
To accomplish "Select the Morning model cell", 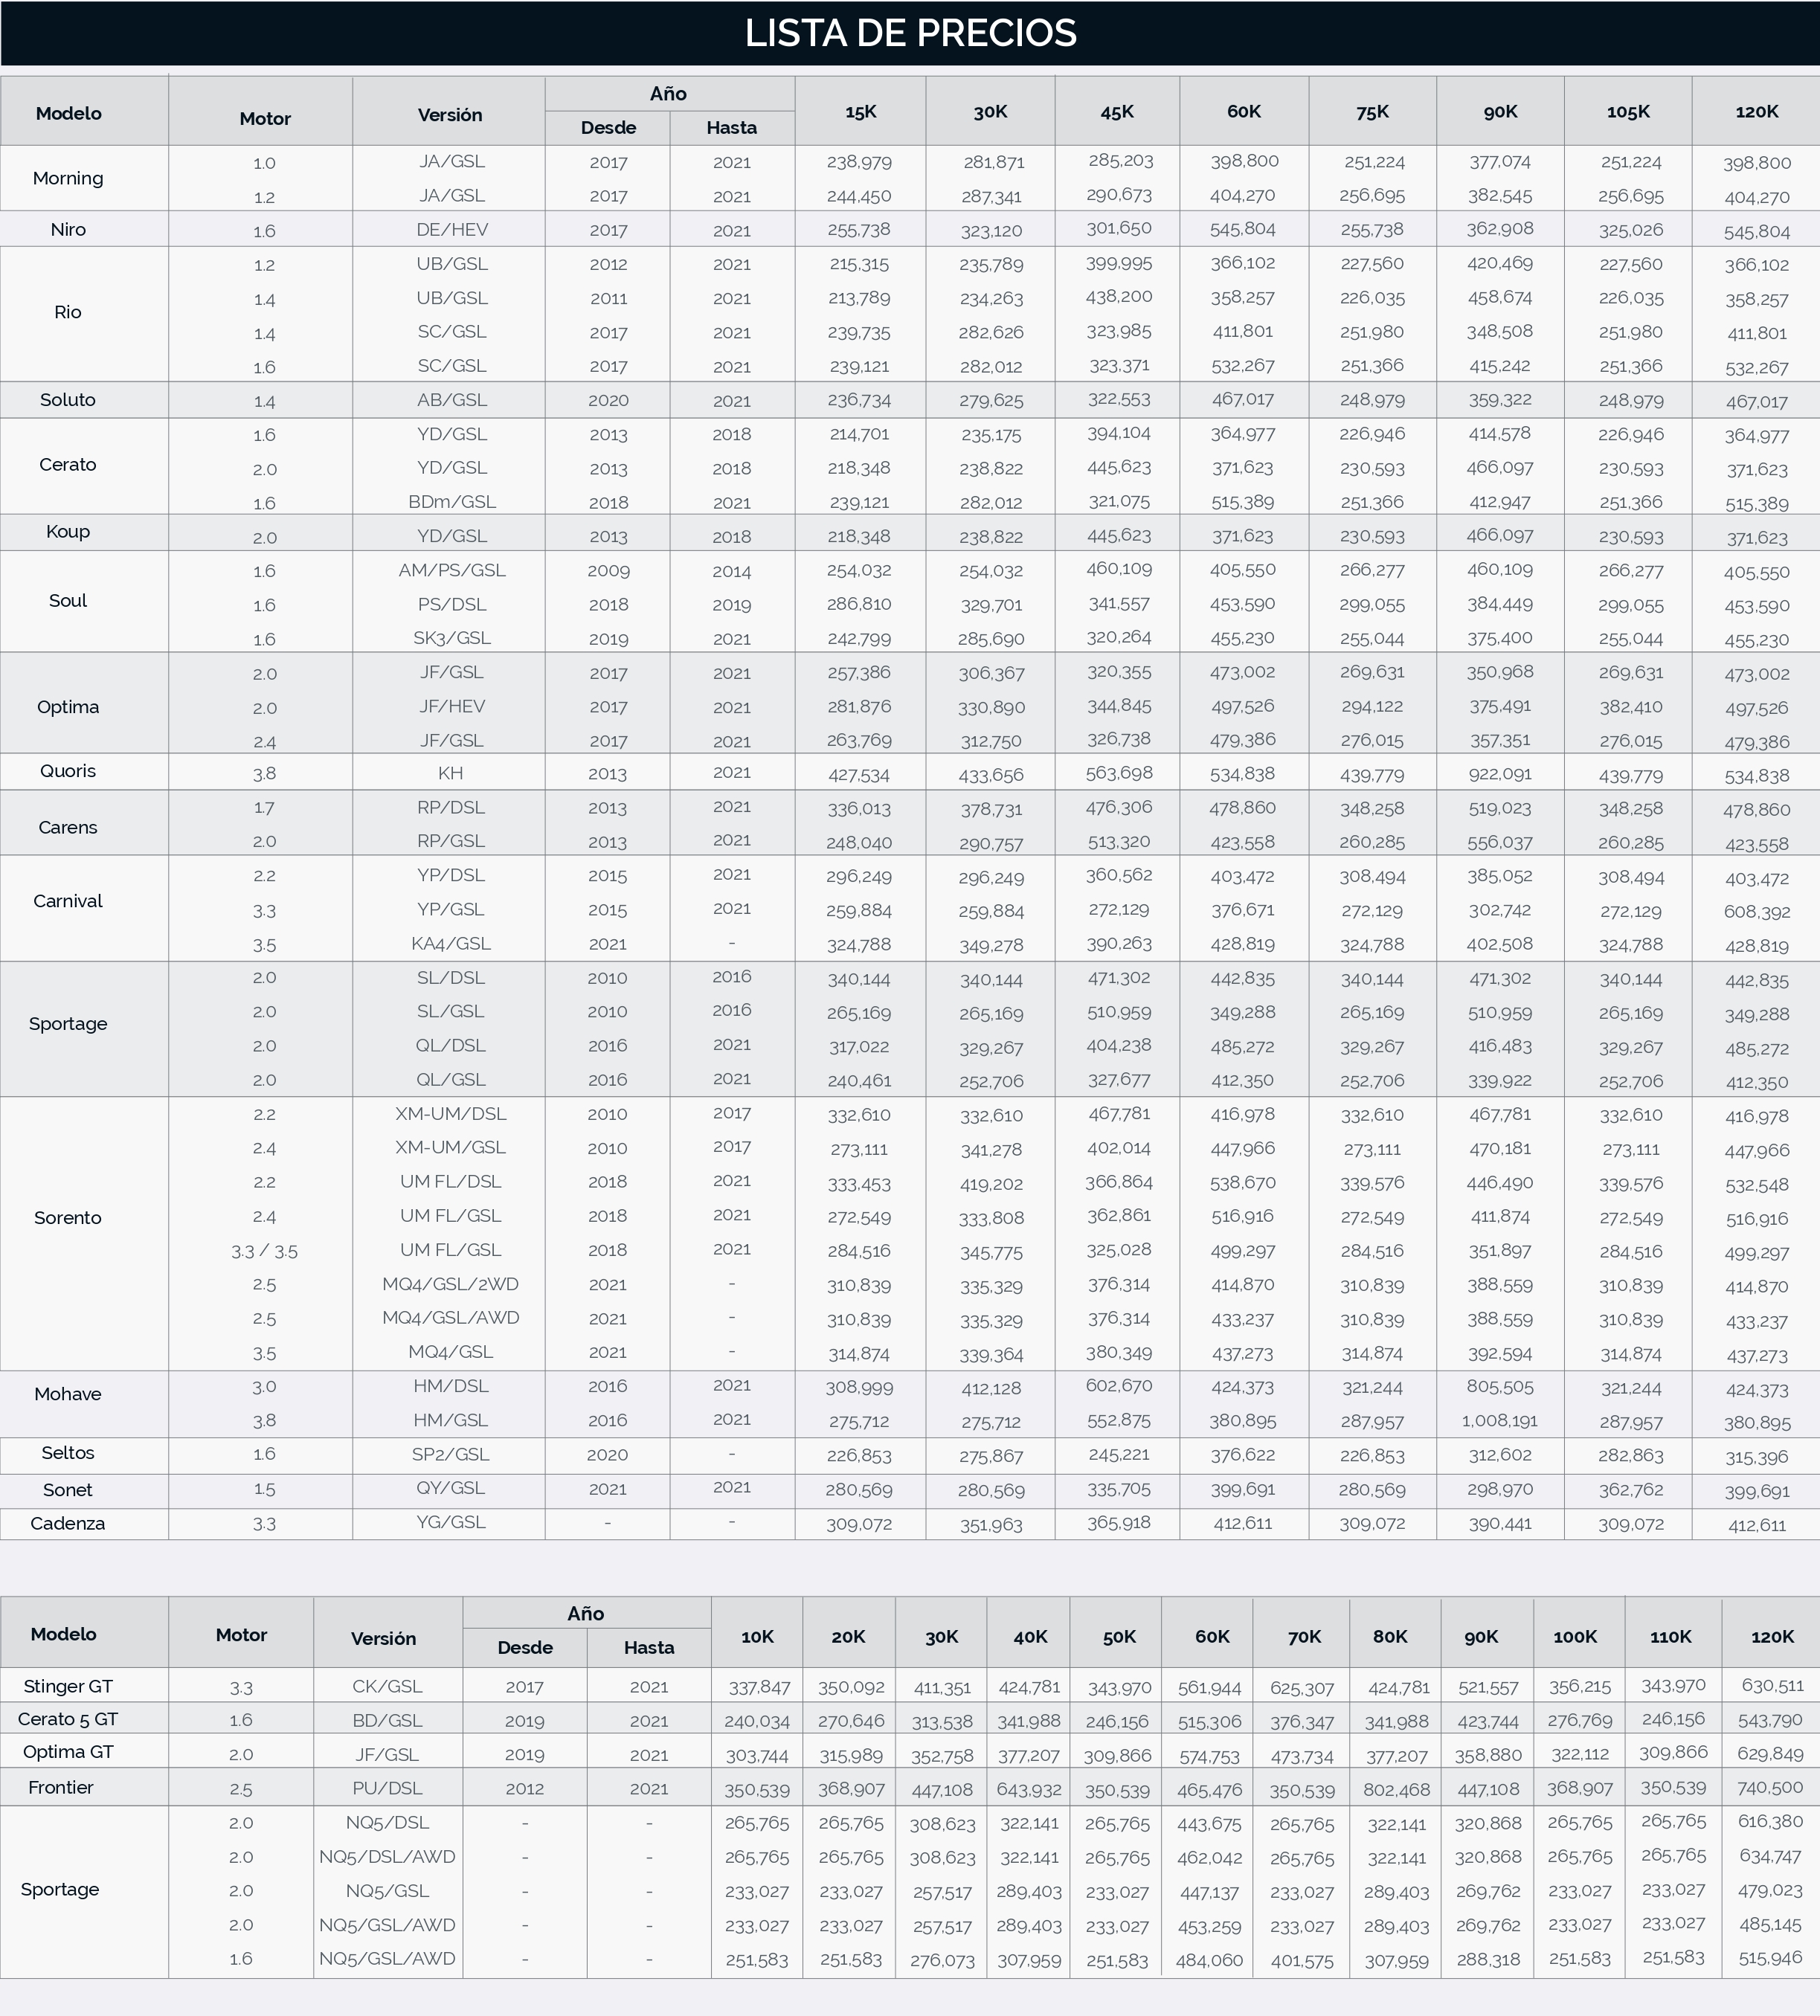I will pyautogui.click(x=68, y=178).
